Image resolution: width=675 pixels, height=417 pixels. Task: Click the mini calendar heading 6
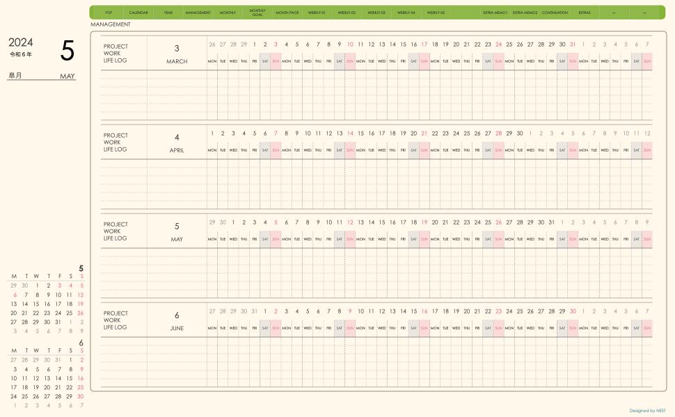point(81,343)
